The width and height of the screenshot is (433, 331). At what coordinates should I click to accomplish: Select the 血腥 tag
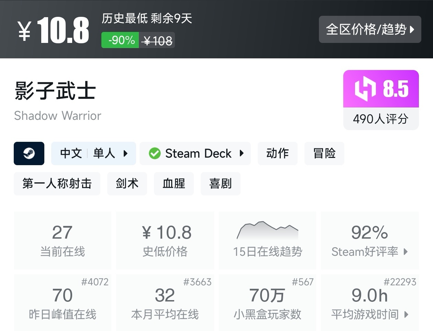174,184
